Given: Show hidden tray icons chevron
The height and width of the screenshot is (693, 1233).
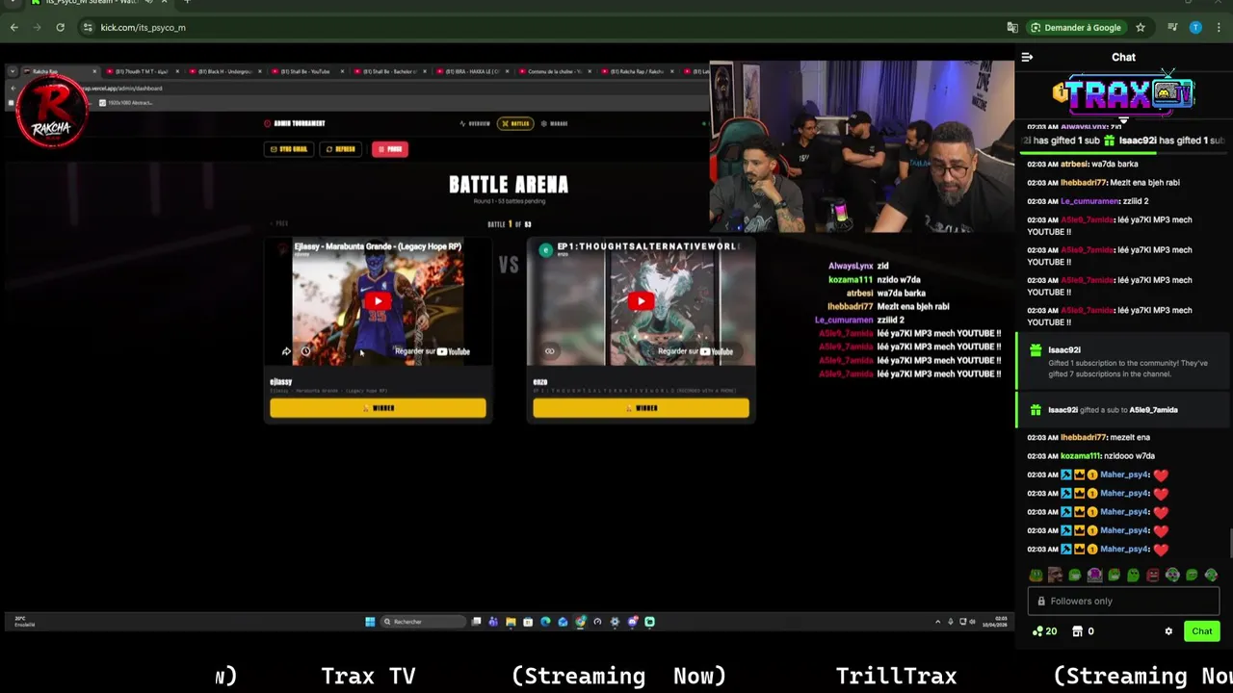Looking at the screenshot, I should click(x=938, y=622).
